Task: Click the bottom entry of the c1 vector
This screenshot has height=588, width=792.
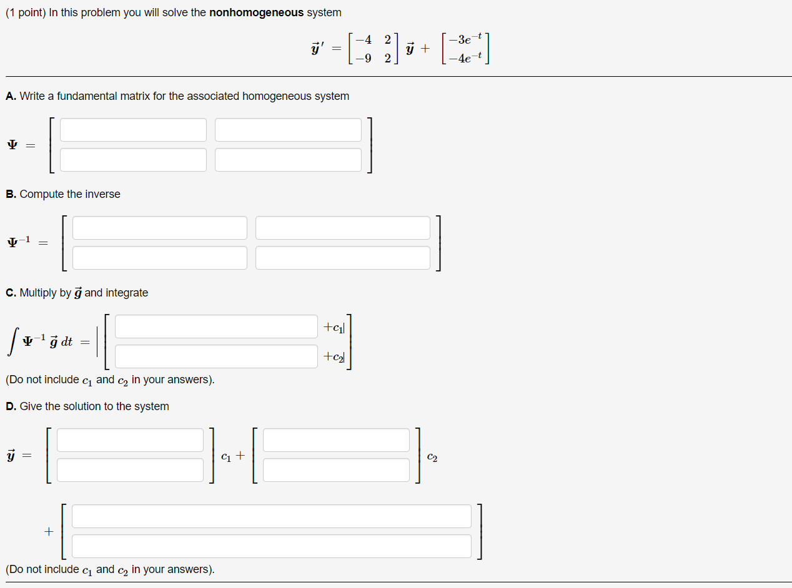Action: [x=129, y=469]
